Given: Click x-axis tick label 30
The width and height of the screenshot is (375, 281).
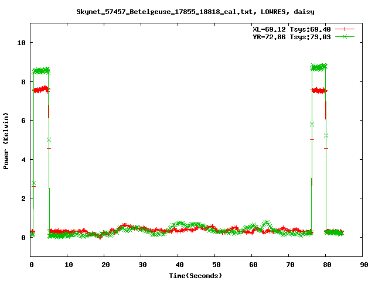Looking at the screenshot, I should (142, 265).
